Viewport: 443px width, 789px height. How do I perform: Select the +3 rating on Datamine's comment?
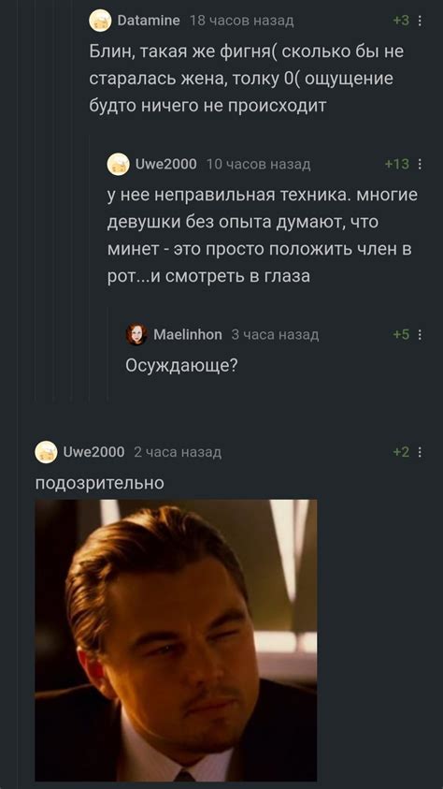(x=401, y=21)
